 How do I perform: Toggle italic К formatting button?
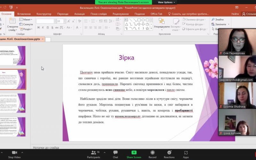pyautogui.click(x=43, y=28)
